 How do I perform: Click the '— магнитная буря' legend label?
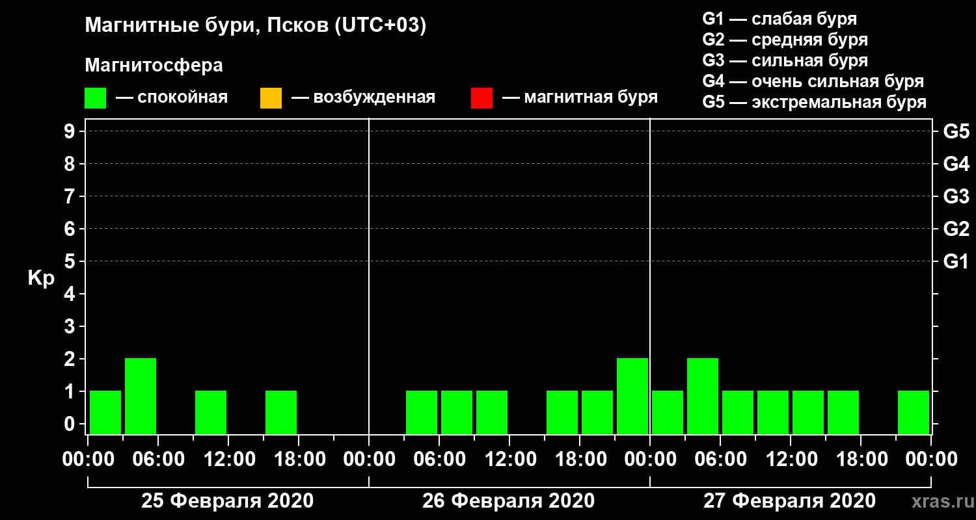580,97
